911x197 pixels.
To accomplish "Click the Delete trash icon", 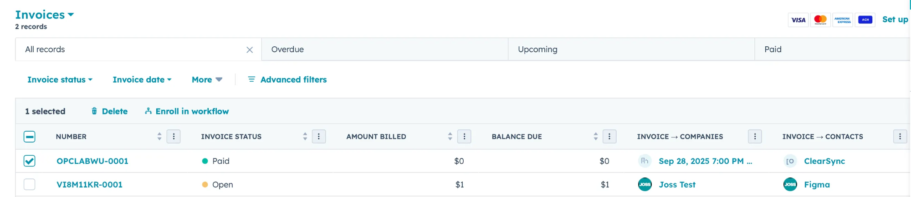I will coord(94,111).
